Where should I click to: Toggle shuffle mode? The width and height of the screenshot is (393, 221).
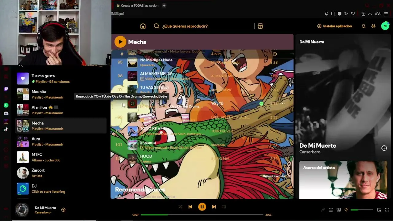[180, 207]
